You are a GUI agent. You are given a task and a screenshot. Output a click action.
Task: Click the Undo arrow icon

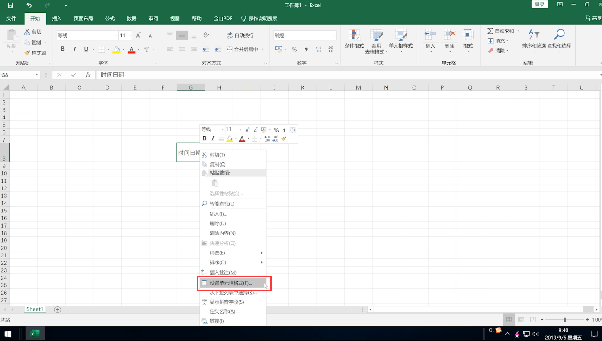(29, 5)
